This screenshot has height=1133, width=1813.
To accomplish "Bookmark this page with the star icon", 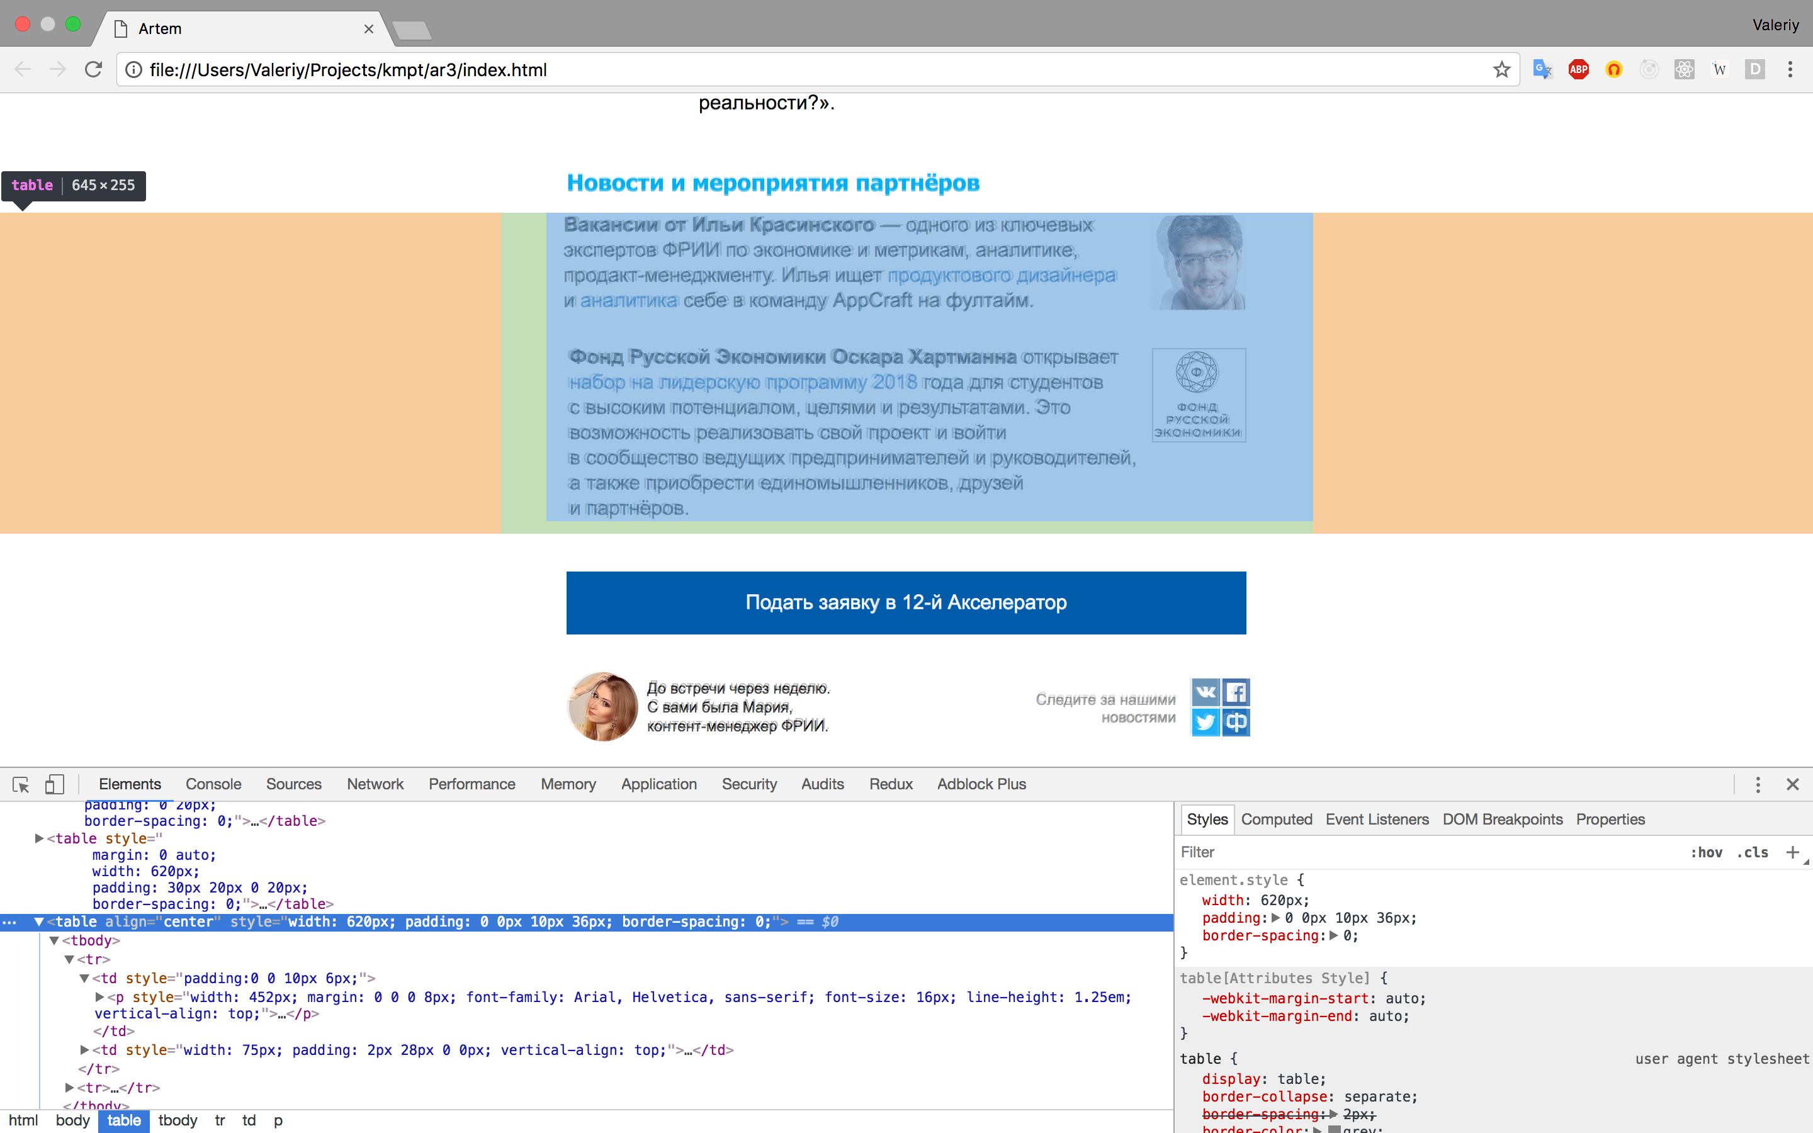I will [x=1501, y=70].
